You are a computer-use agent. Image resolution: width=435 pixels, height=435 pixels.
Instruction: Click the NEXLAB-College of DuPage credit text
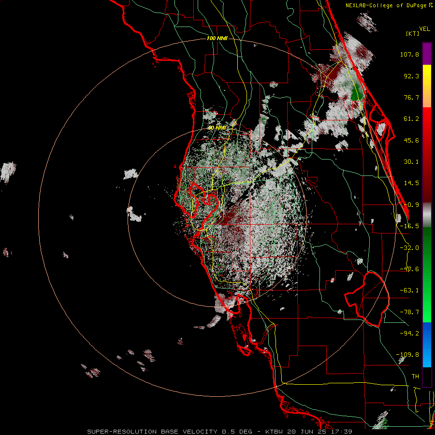[x=389, y=5]
